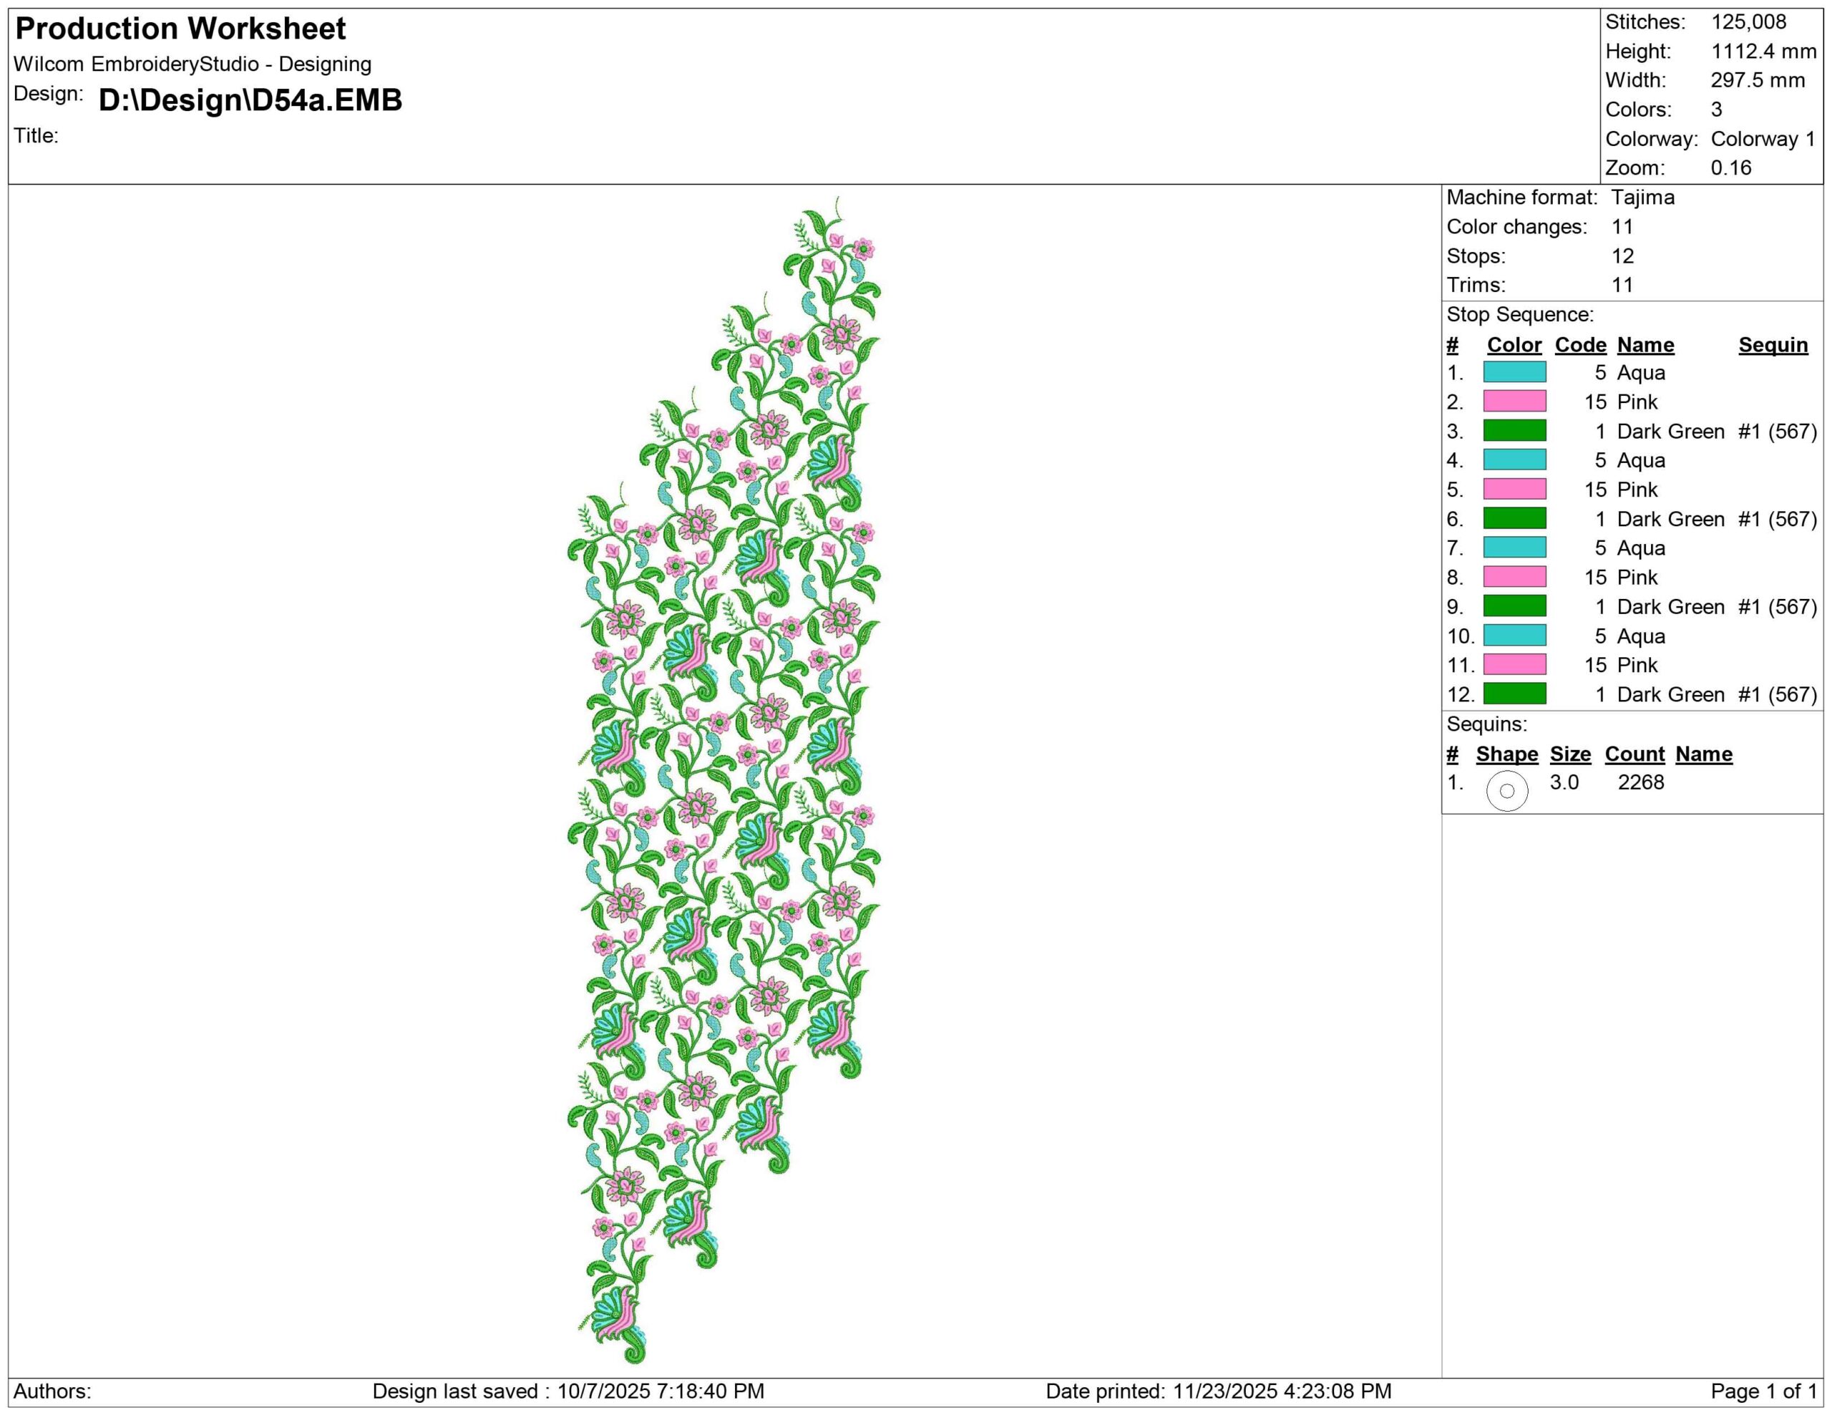Click the Production Worksheet heading

180,29
